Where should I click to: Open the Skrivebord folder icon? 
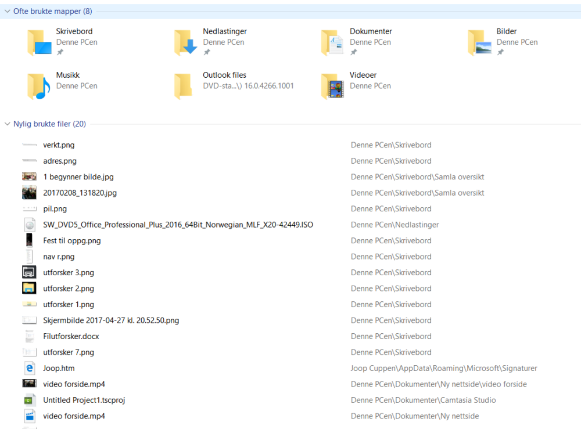pos(39,42)
